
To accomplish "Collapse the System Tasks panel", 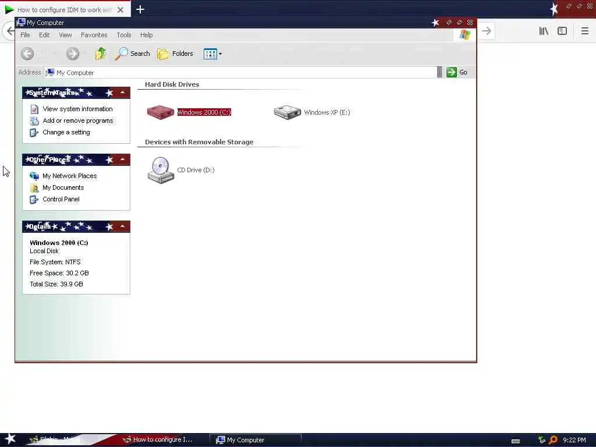I will pyautogui.click(x=122, y=93).
